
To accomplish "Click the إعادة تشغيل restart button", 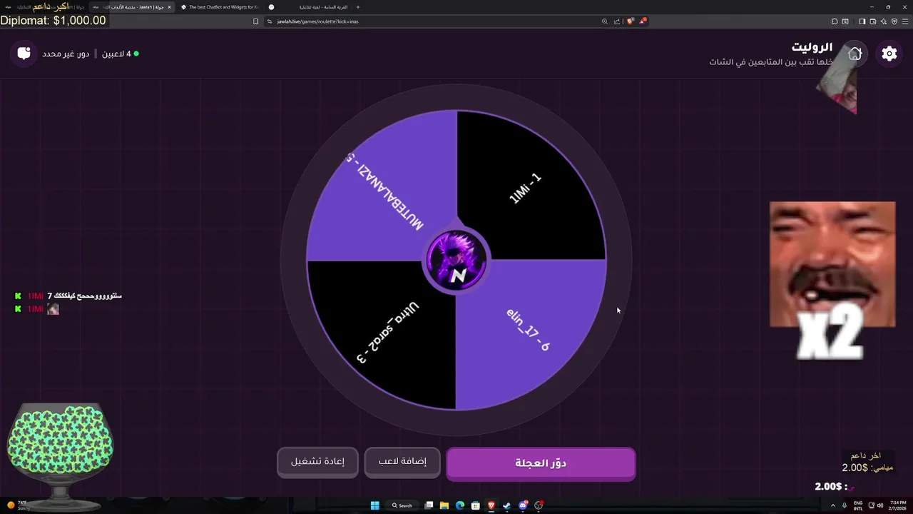I will pyautogui.click(x=317, y=462).
